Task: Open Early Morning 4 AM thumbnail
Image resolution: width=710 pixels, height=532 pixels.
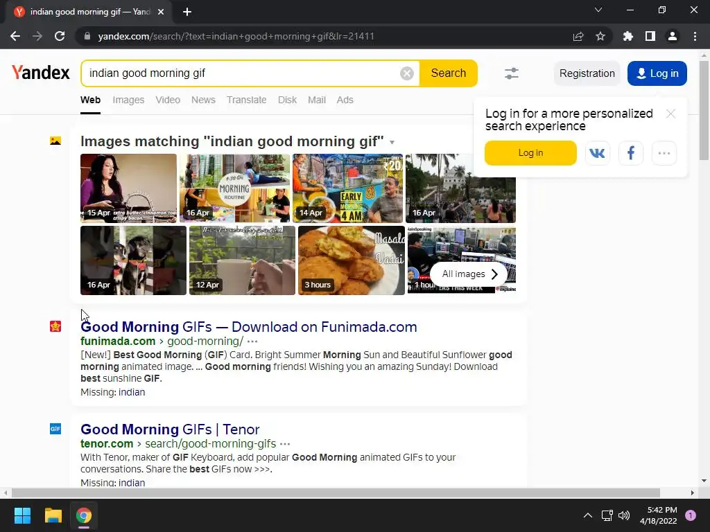Action: point(348,188)
